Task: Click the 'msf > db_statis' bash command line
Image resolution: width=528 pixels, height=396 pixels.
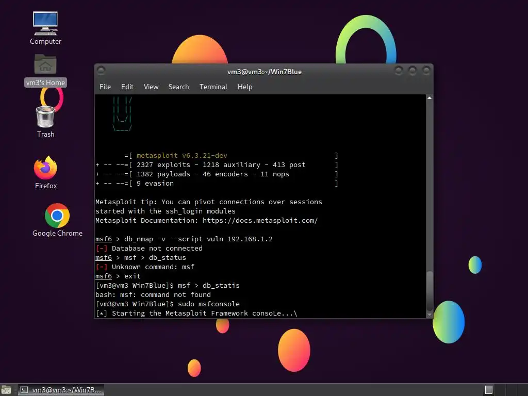Action: (168, 285)
